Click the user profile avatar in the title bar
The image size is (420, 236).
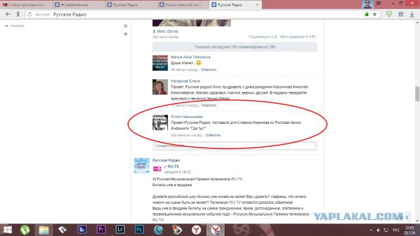(x=367, y=4)
